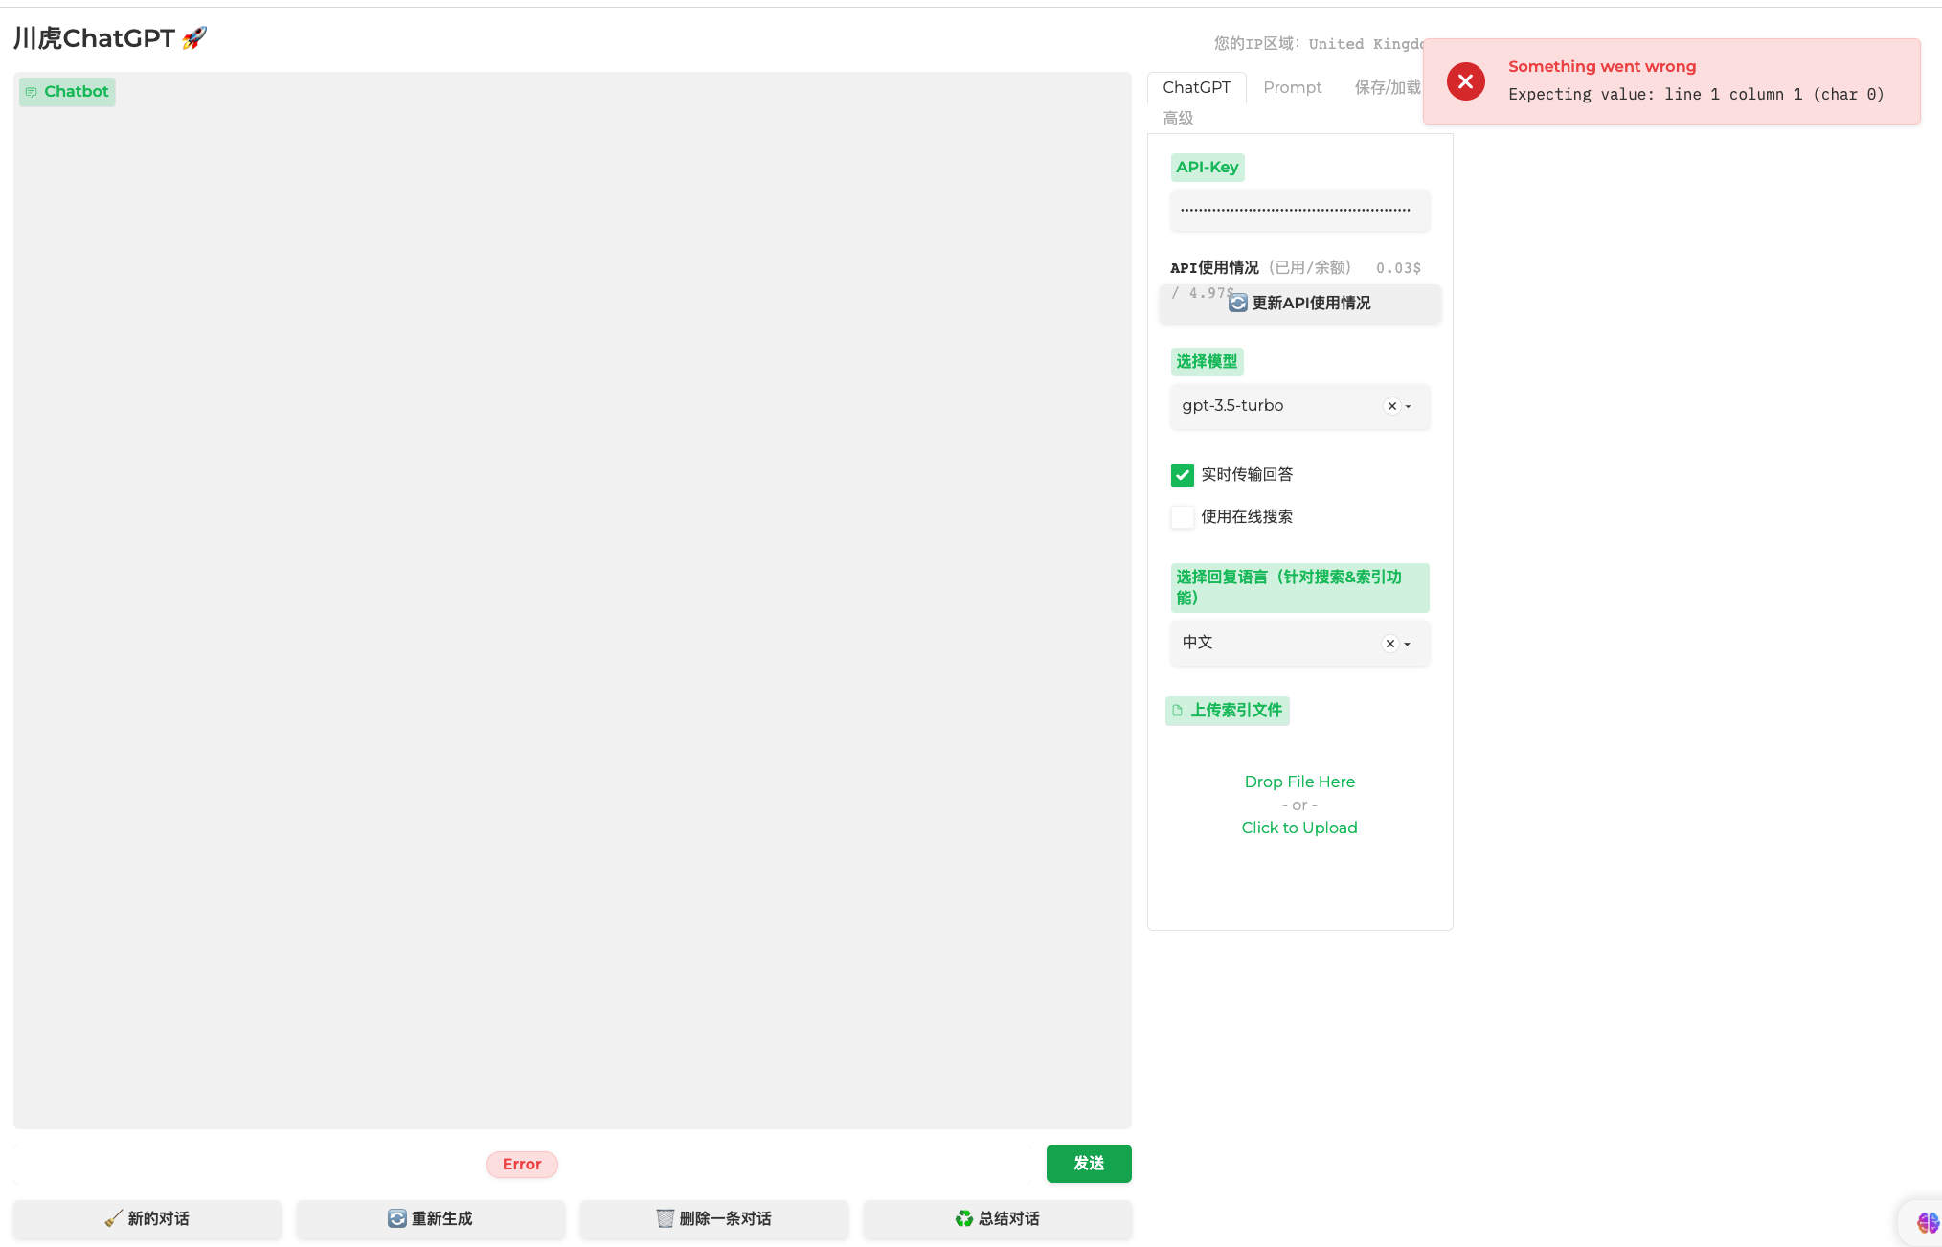Click the regenerate arrows icon on 重新生成

tap(397, 1218)
